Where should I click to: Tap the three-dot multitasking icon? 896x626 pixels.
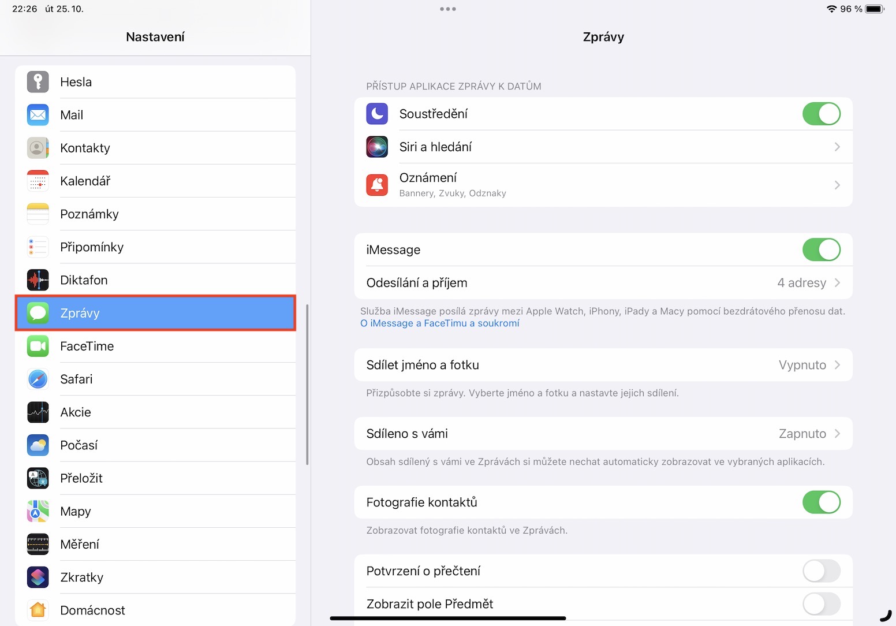(x=448, y=9)
